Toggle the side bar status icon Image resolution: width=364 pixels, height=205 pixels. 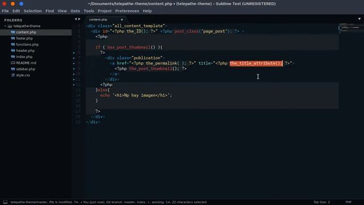[5, 202]
